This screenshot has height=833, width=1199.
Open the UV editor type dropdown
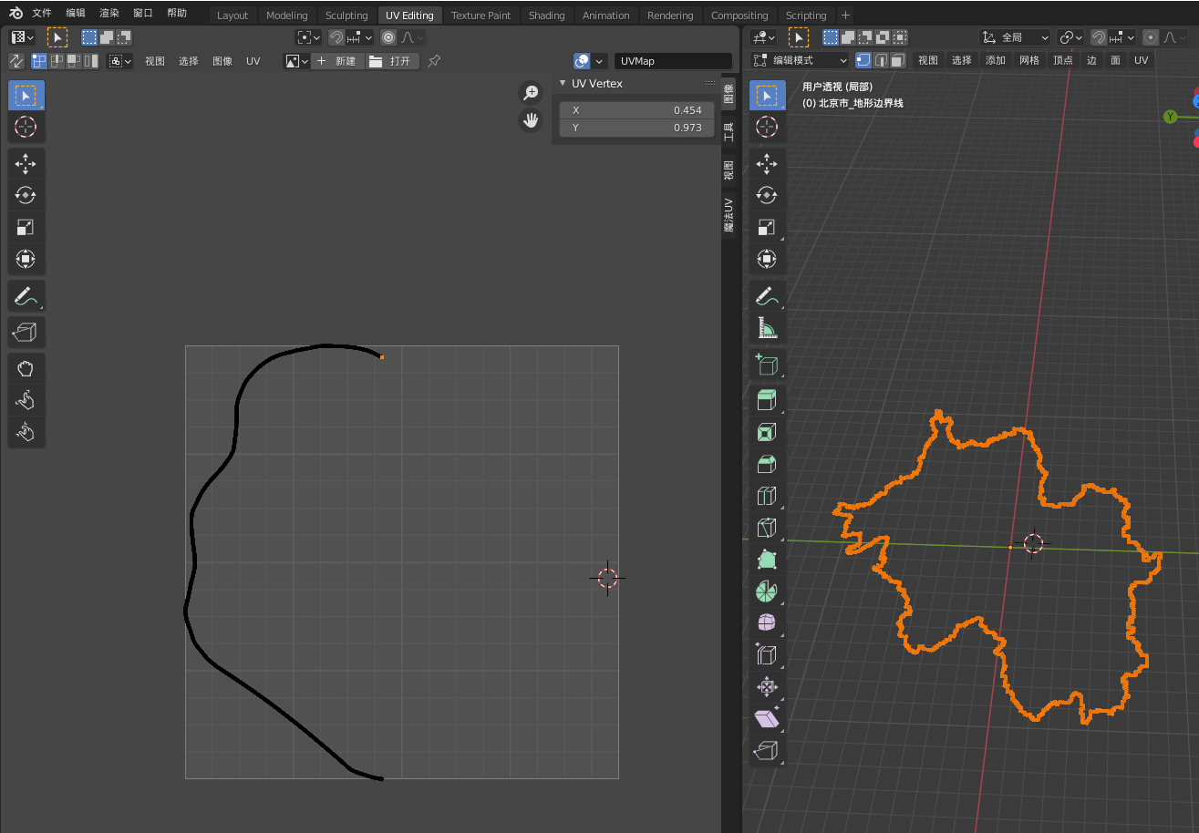point(23,37)
